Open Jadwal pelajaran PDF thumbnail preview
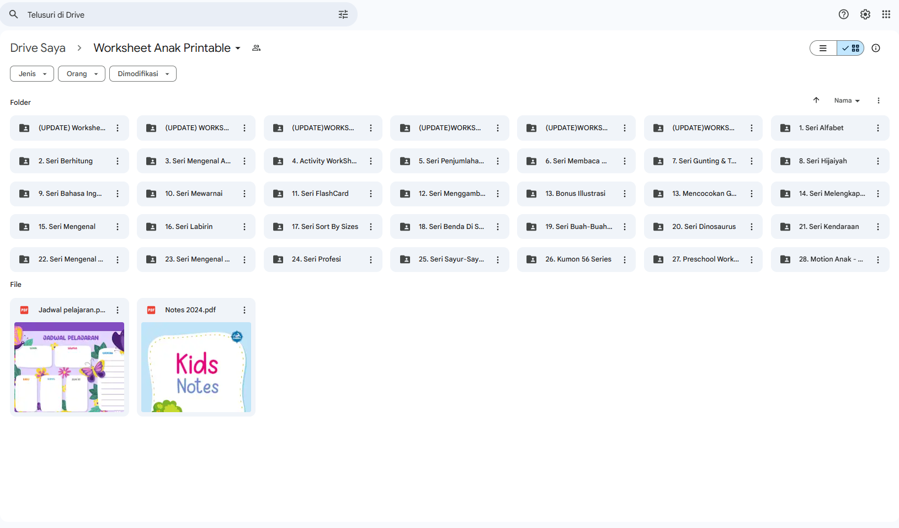This screenshot has height=528, width=899. pyautogui.click(x=69, y=367)
